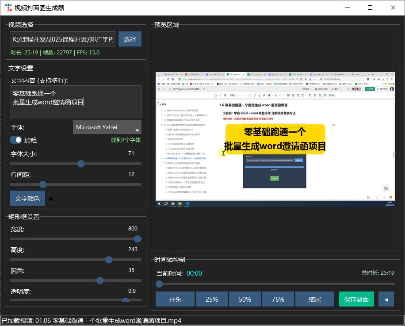Click the 行间距 line spacing slider handle

[43, 184]
